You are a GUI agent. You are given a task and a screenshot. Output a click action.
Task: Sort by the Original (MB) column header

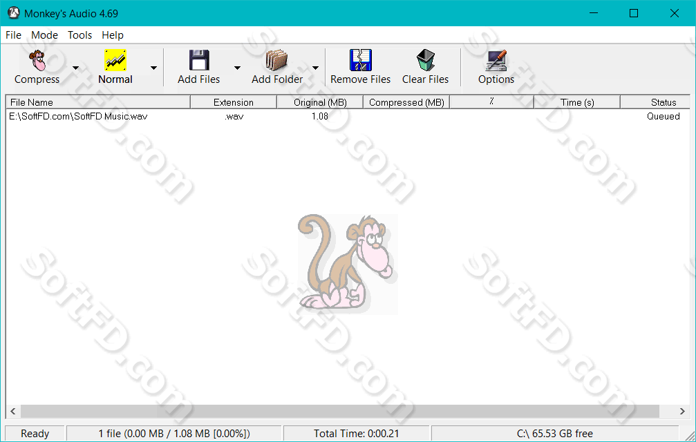(x=320, y=102)
